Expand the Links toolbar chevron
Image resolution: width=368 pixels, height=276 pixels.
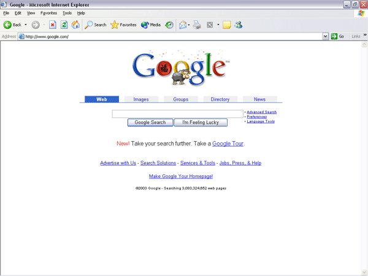[x=365, y=35]
